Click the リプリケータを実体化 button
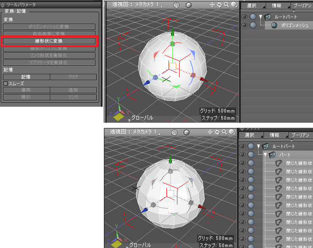Image resolution: width=313 pixels, height=248 pixels. [x=49, y=62]
